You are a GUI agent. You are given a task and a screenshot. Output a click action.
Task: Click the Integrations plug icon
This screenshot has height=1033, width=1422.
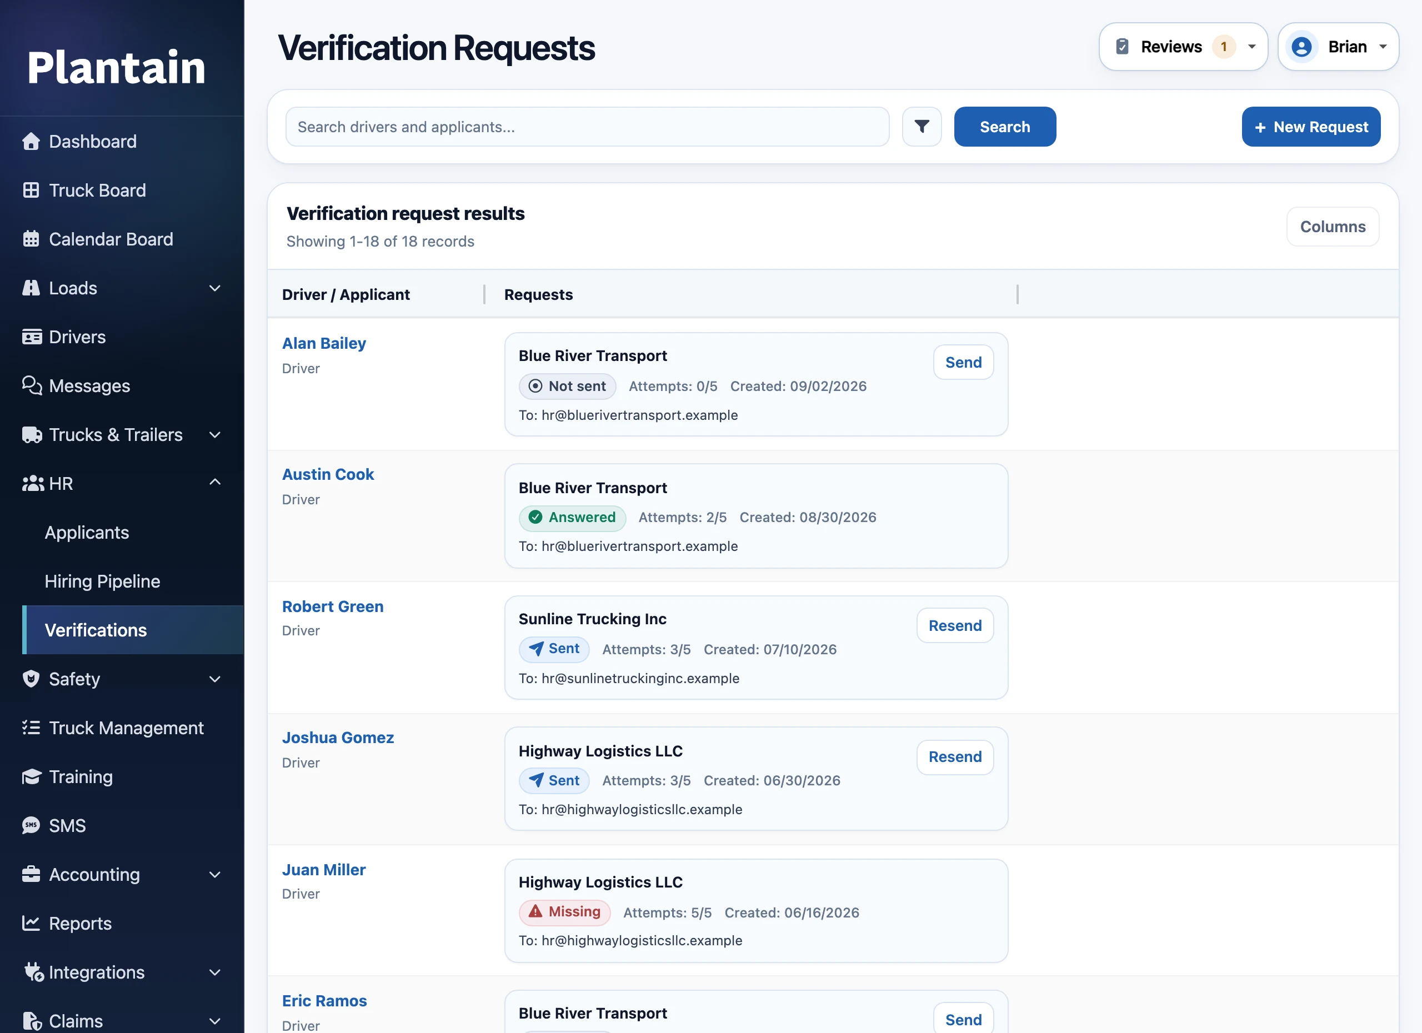33,972
